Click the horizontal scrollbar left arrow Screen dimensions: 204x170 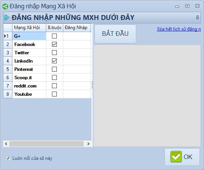(x=6, y=144)
